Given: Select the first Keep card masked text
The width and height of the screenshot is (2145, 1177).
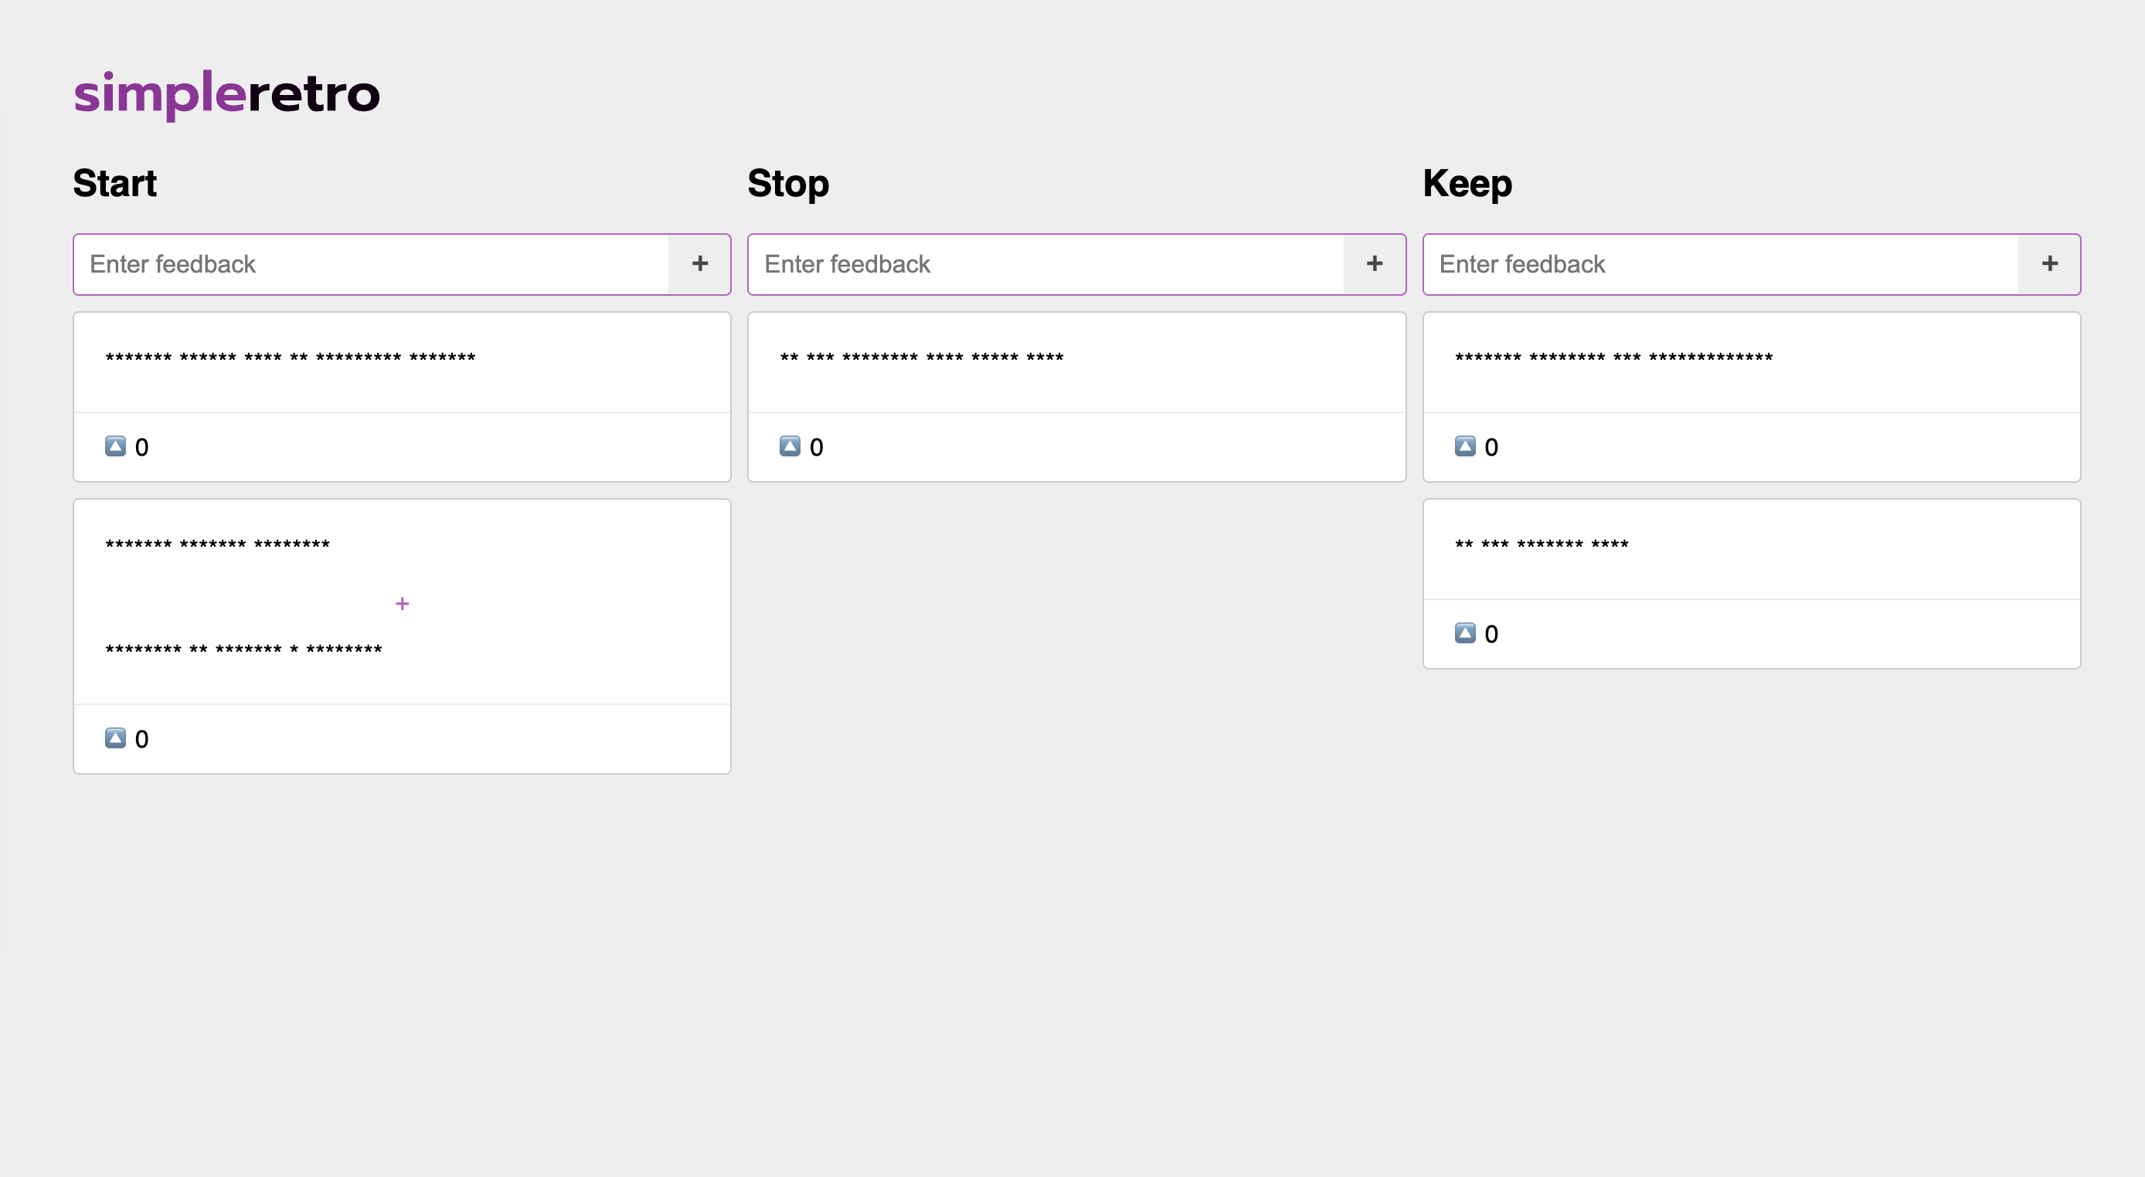Looking at the screenshot, I should [1613, 358].
